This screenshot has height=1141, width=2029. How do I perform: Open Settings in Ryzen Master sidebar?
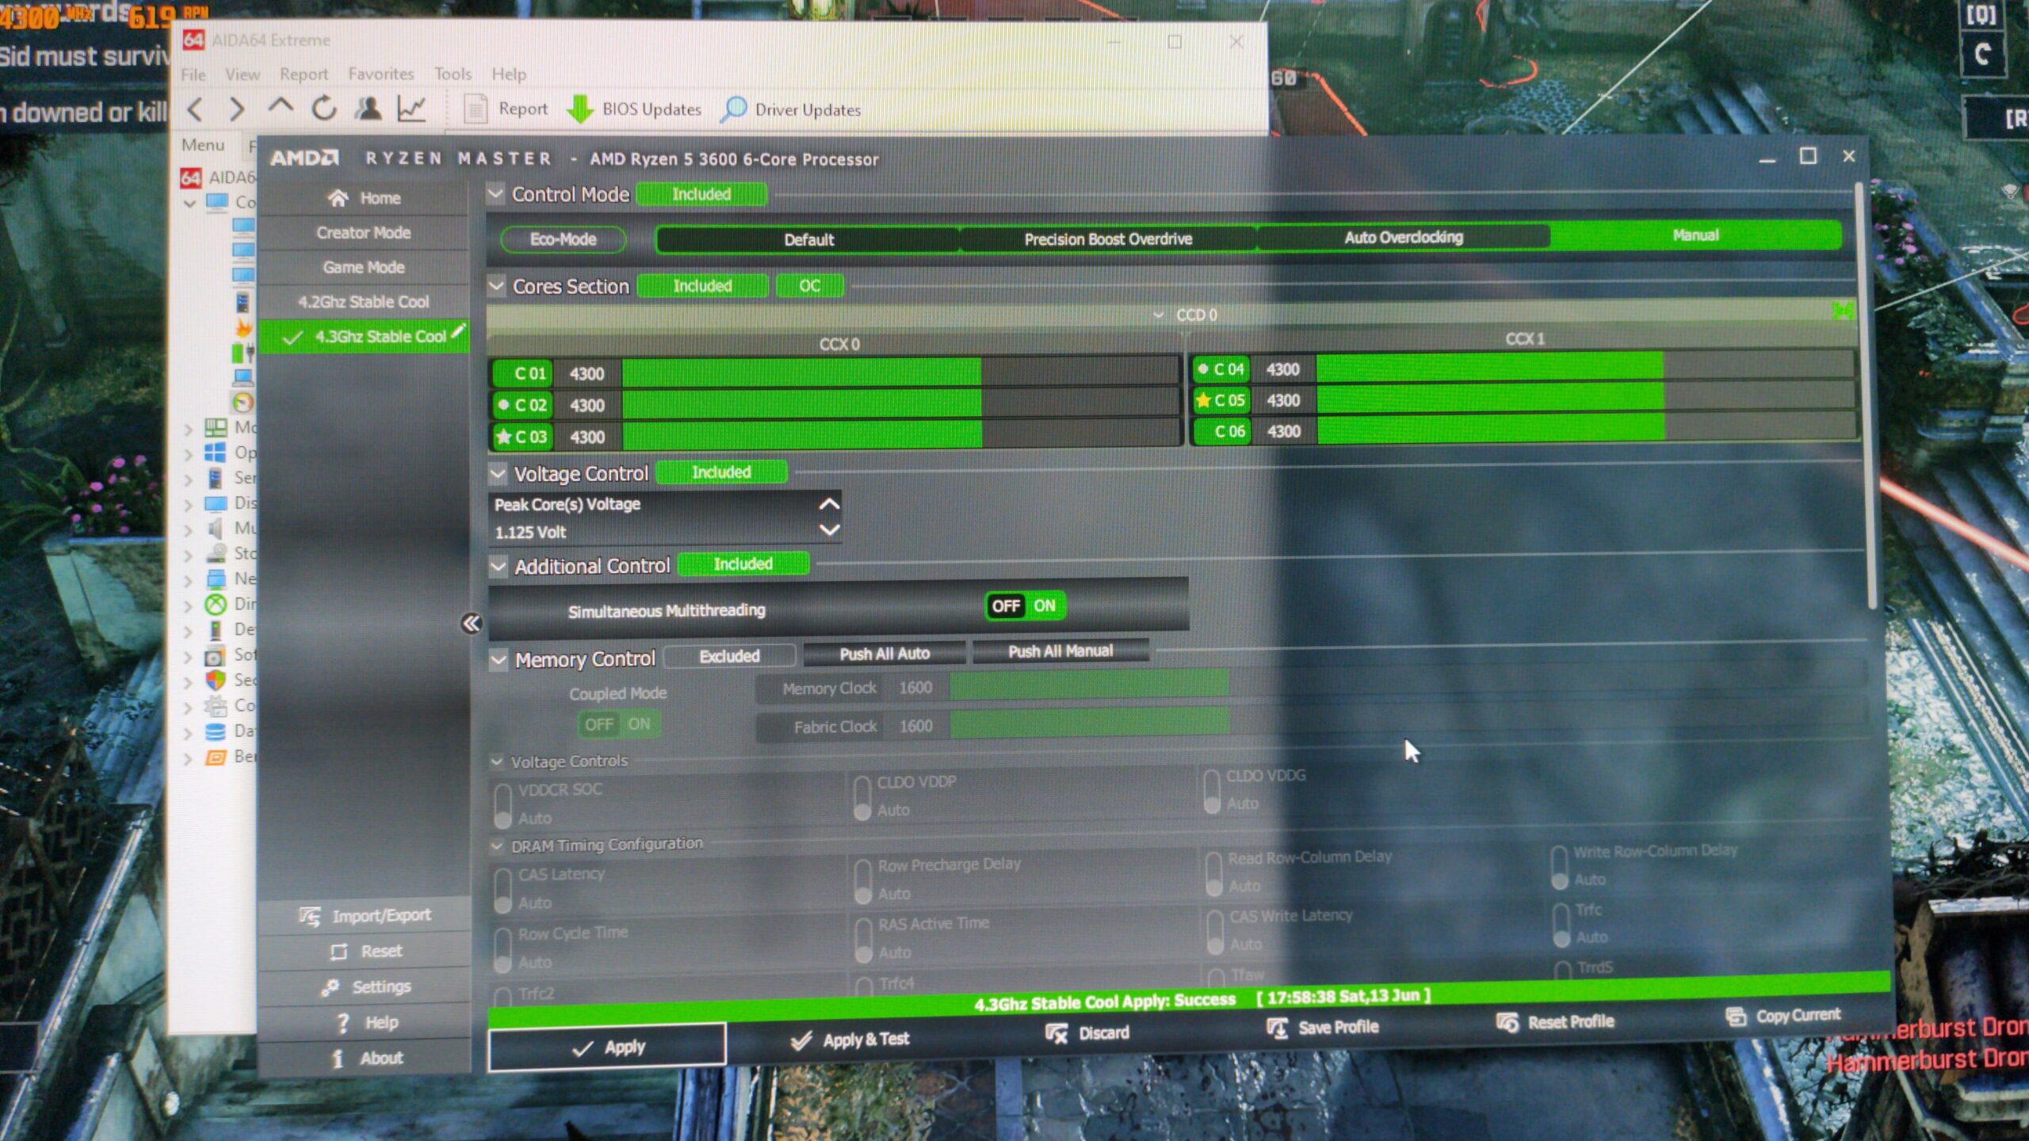(x=365, y=987)
